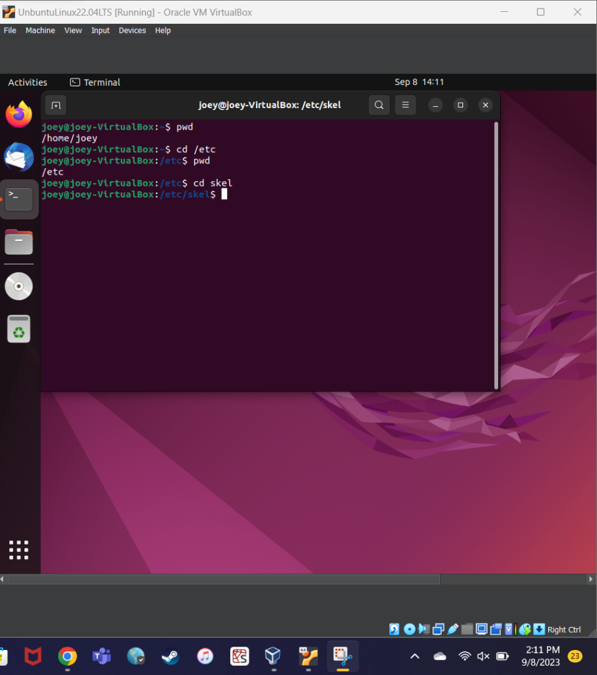597x675 pixels.
Task: Open the Machine menu
Action: point(40,30)
